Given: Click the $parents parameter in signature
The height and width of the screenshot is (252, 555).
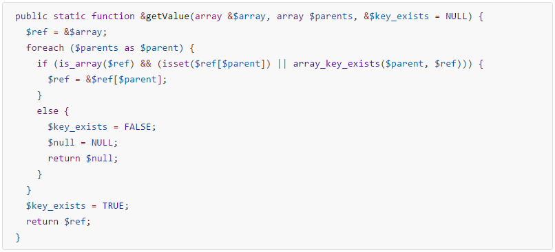Looking at the screenshot, I should point(331,16).
